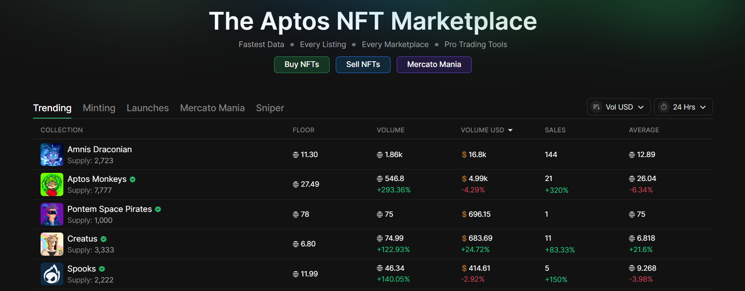Select the Trending tab
Image resolution: width=745 pixels, height=291 pixels.
(x=52, y=108)
